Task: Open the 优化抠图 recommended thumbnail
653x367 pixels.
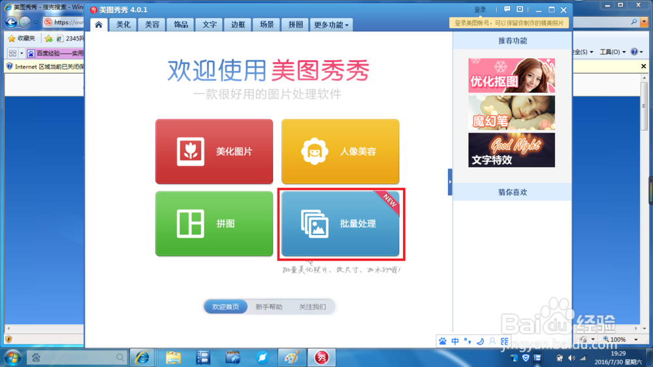Action: click(x=511, y=75)
